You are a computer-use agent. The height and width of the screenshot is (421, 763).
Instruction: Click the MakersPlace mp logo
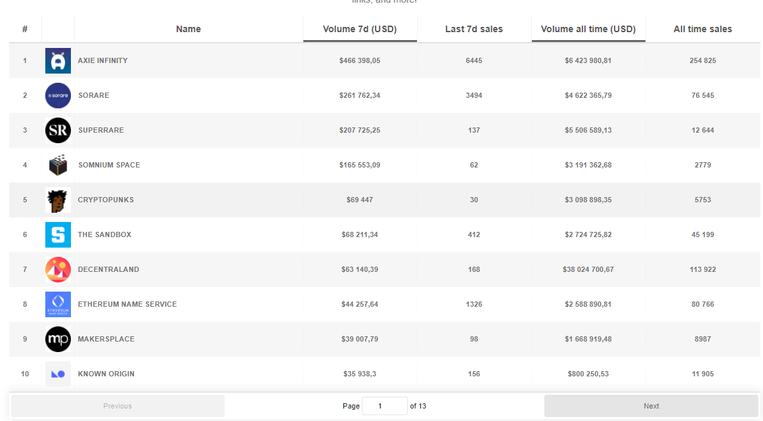tap(58, 340)
